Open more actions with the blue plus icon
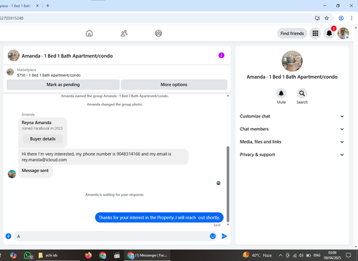Image resolution: width=358 pixels, height=261 pixels. click(9, 236)
